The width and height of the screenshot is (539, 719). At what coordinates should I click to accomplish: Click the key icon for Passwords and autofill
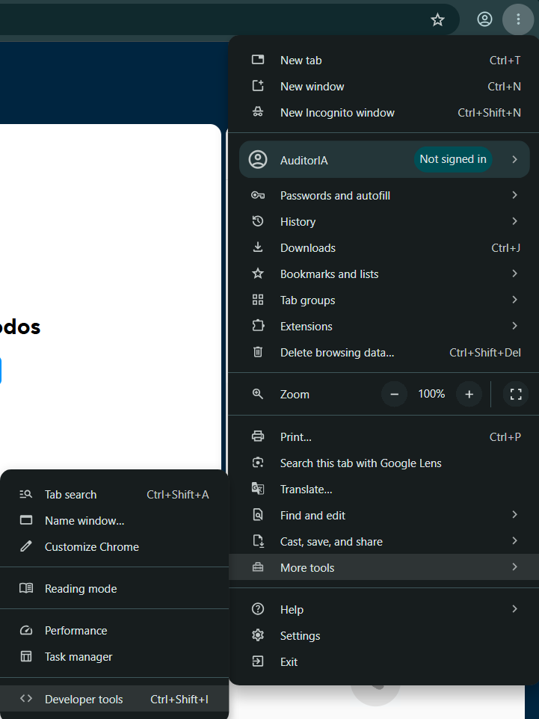(258, 195)
